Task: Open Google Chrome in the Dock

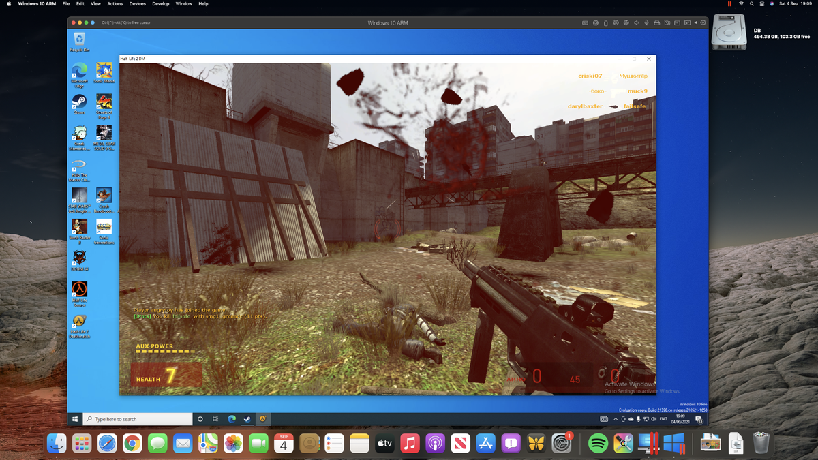Action: [132, 444]
